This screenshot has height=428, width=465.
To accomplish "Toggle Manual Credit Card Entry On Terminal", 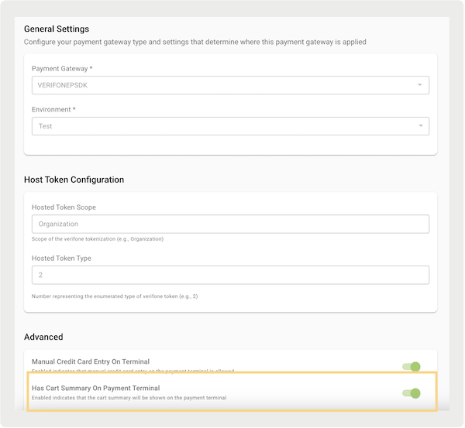I will point(412,367).
